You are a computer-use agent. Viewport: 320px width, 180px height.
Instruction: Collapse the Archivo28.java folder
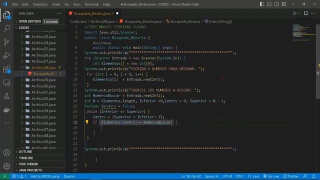pos(40,67)
